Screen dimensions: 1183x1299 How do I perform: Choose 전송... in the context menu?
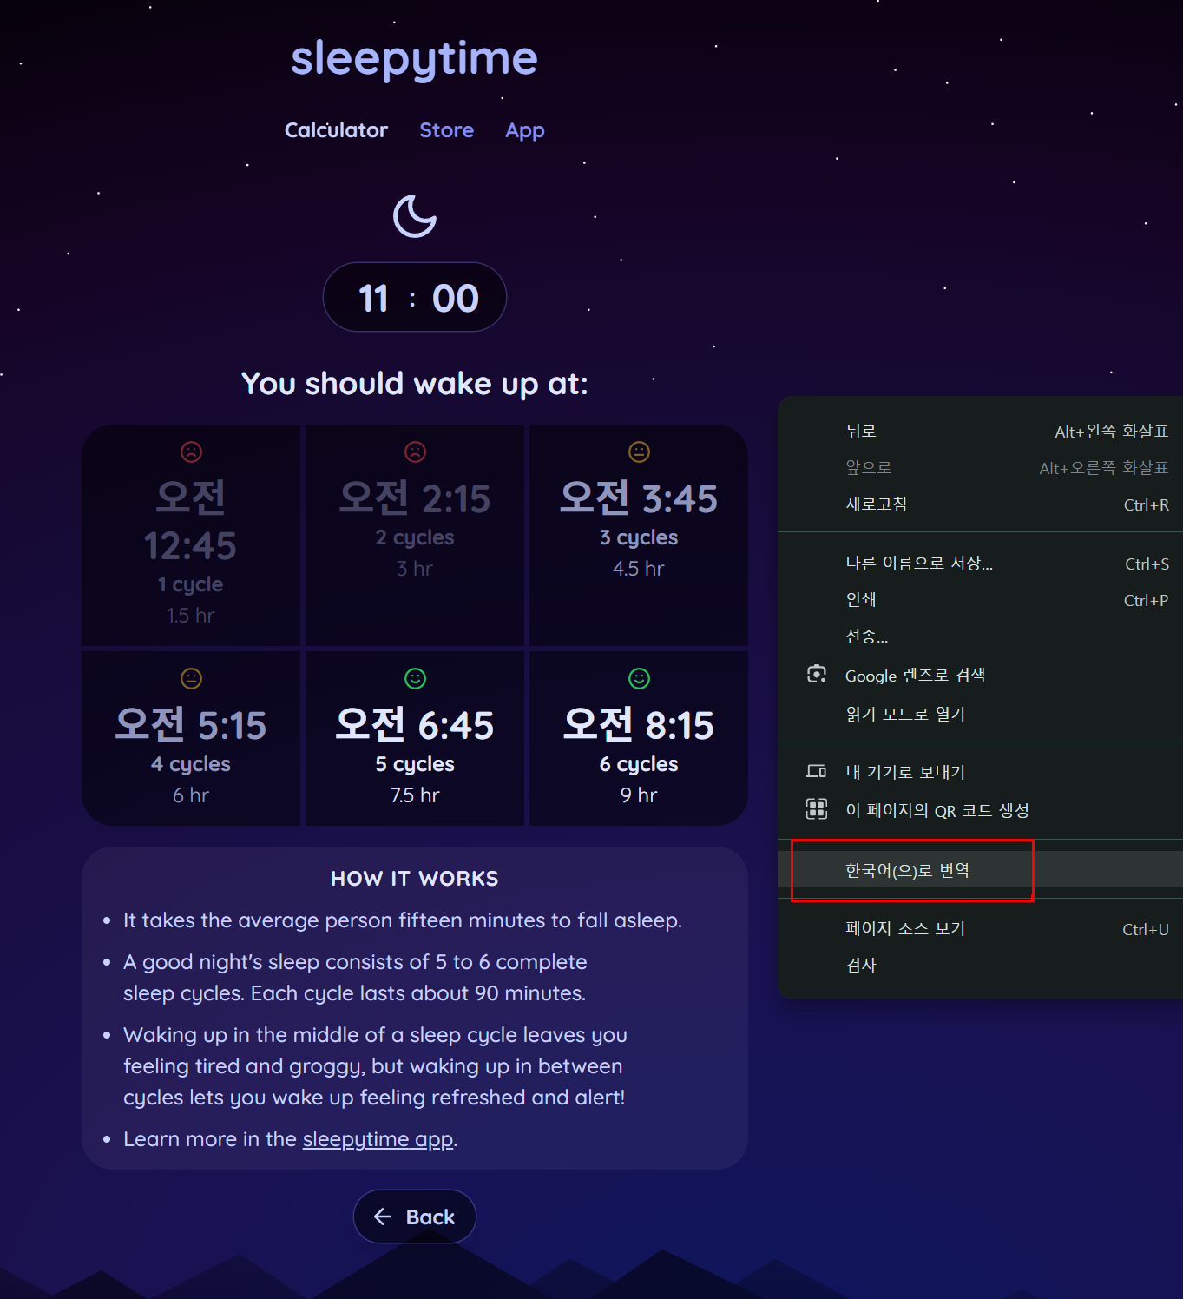(981, 636)
